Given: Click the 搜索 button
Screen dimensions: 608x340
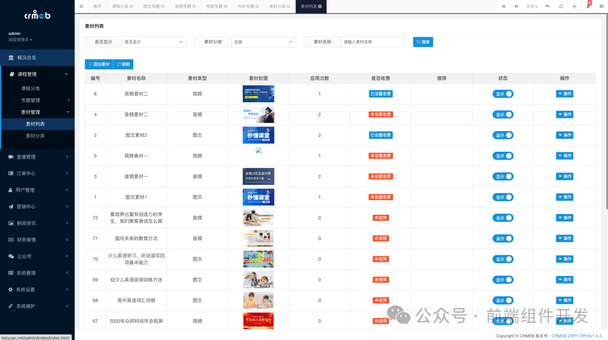Looking at the screenshot, I should tap(422, 42).
